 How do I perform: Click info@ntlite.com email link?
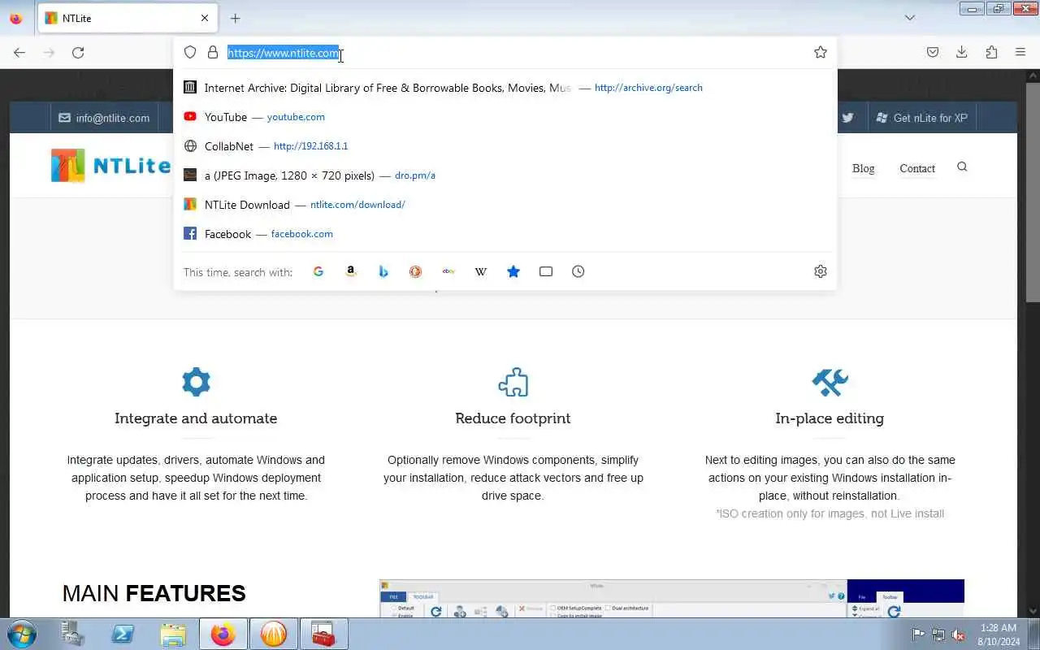tap(104, 118)
